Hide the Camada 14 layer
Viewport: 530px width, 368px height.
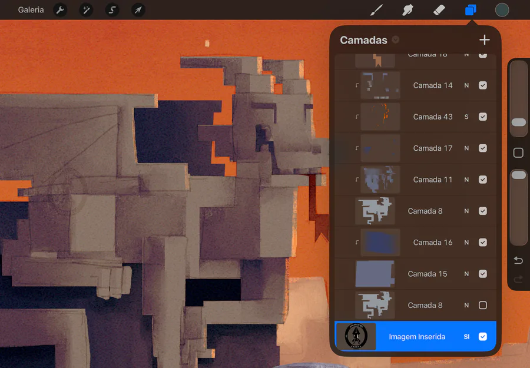click(483, 85)
